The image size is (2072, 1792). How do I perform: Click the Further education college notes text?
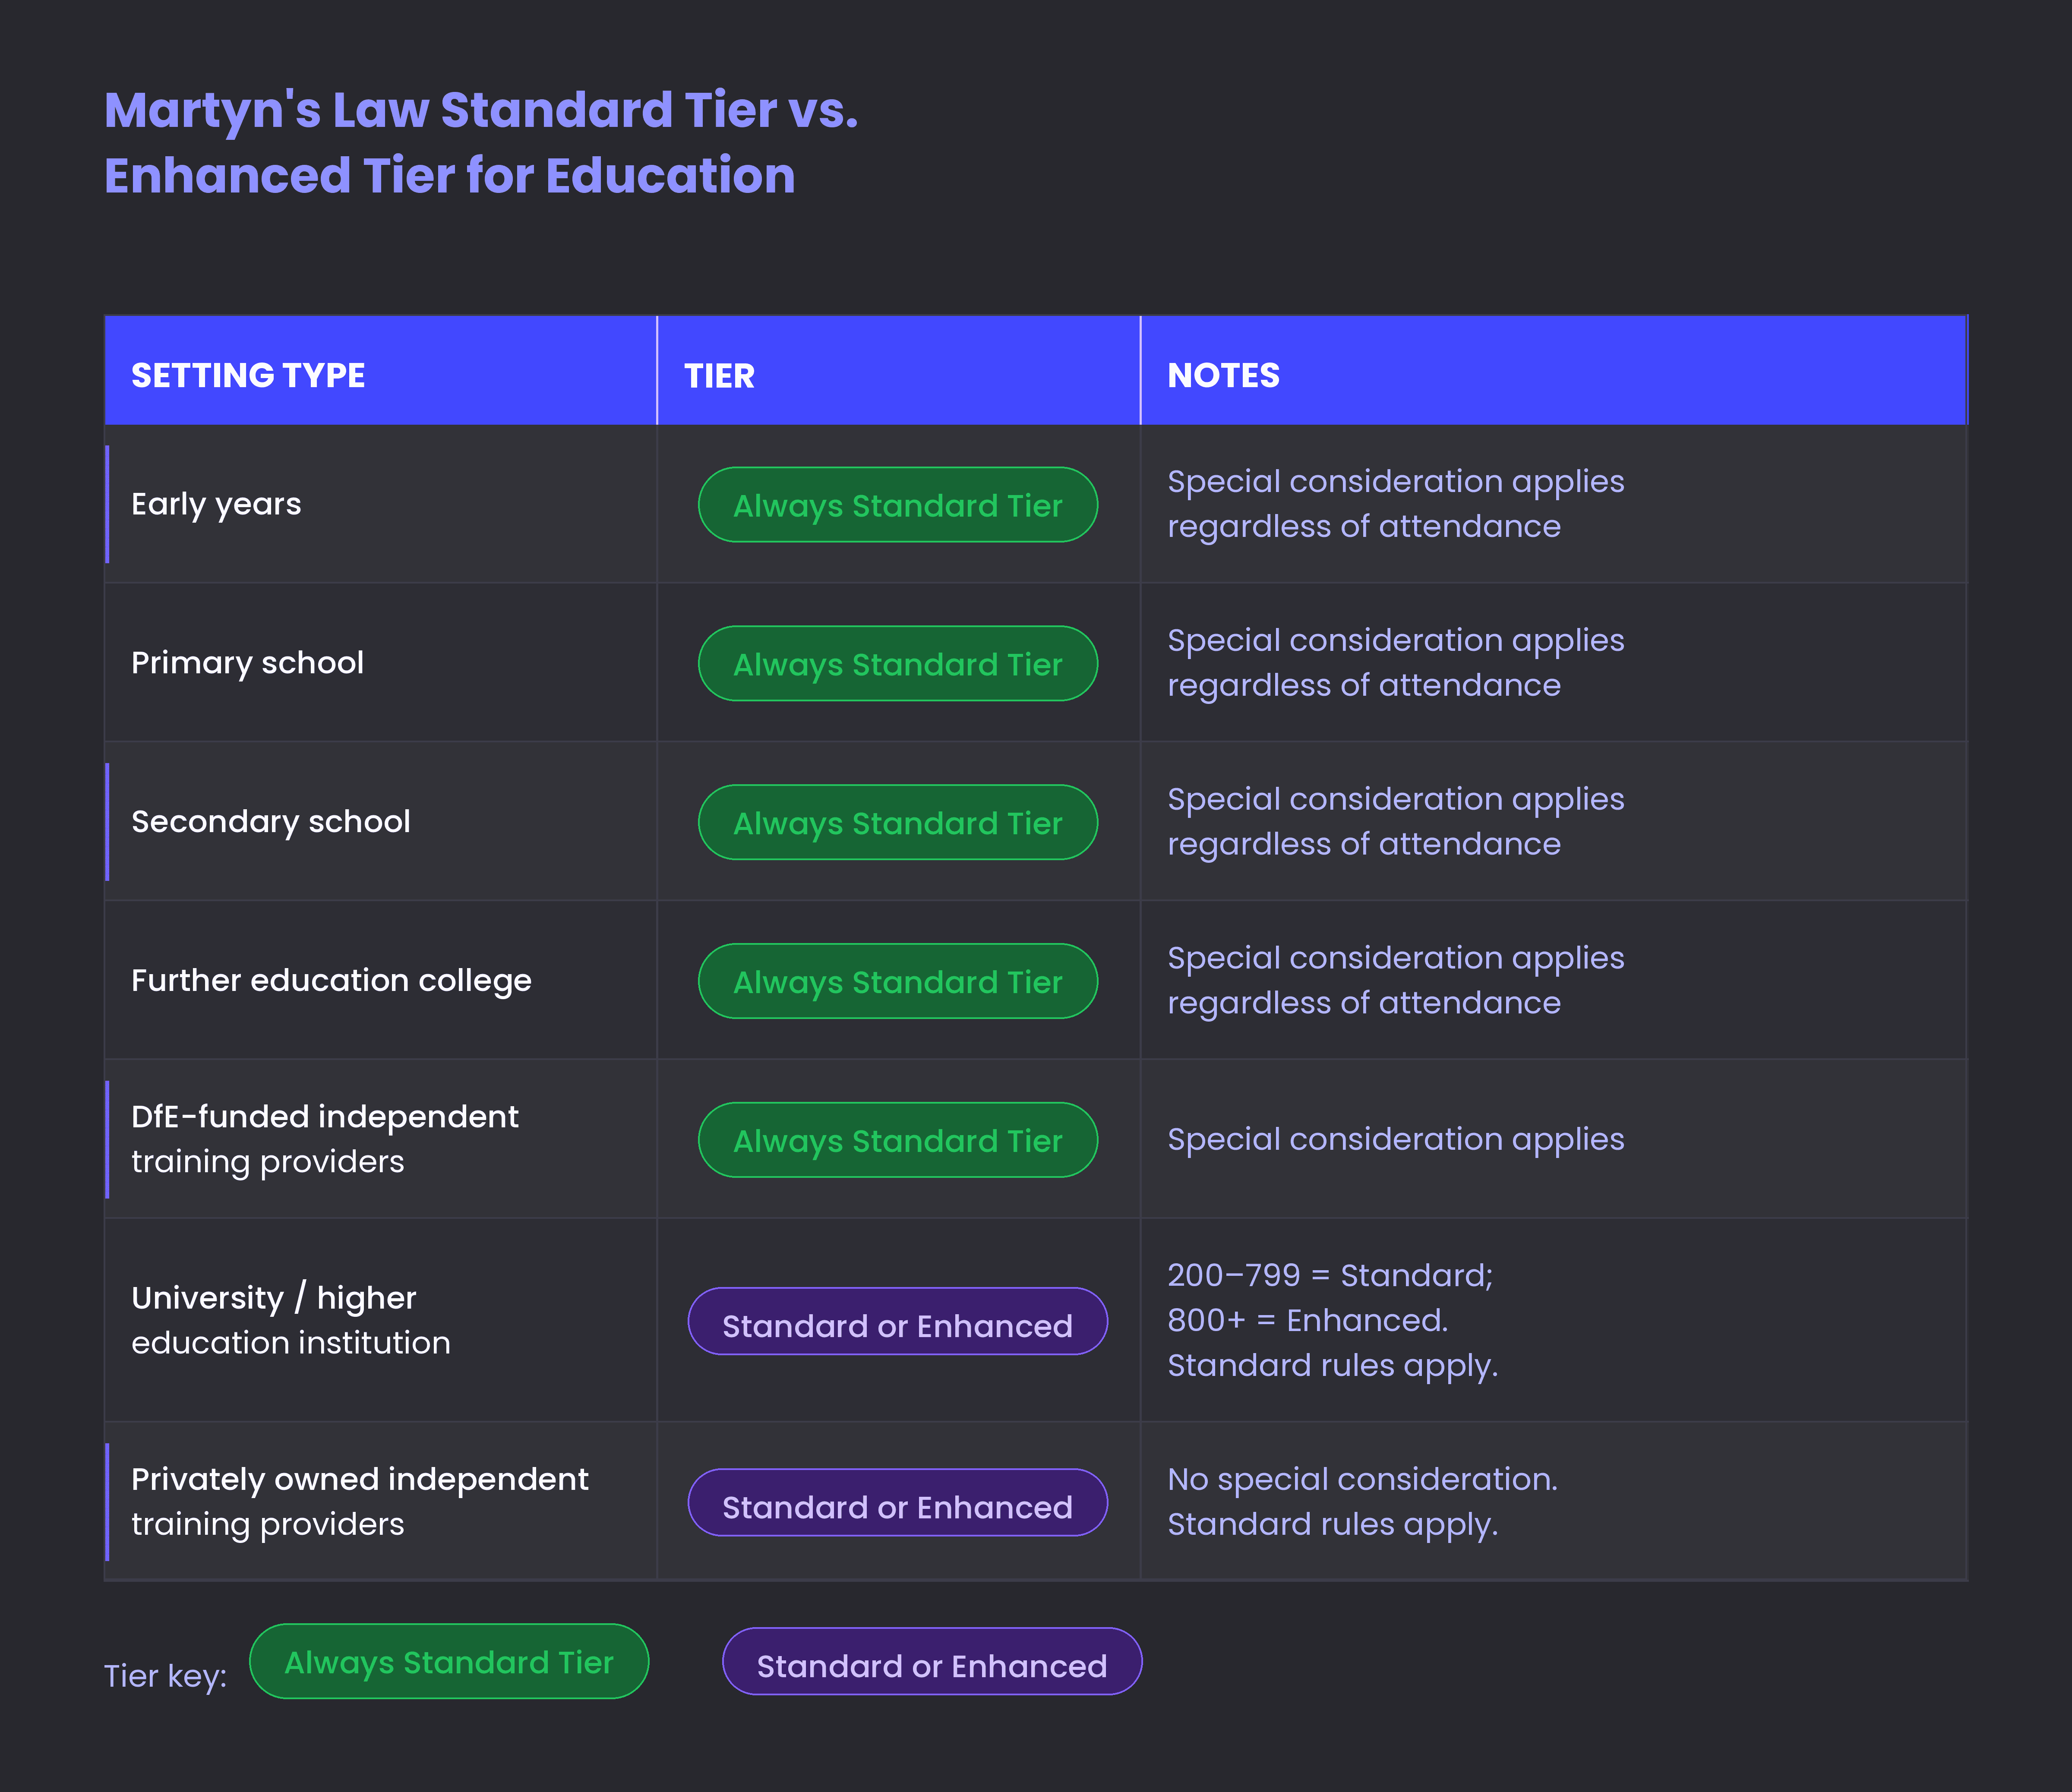1395,980
